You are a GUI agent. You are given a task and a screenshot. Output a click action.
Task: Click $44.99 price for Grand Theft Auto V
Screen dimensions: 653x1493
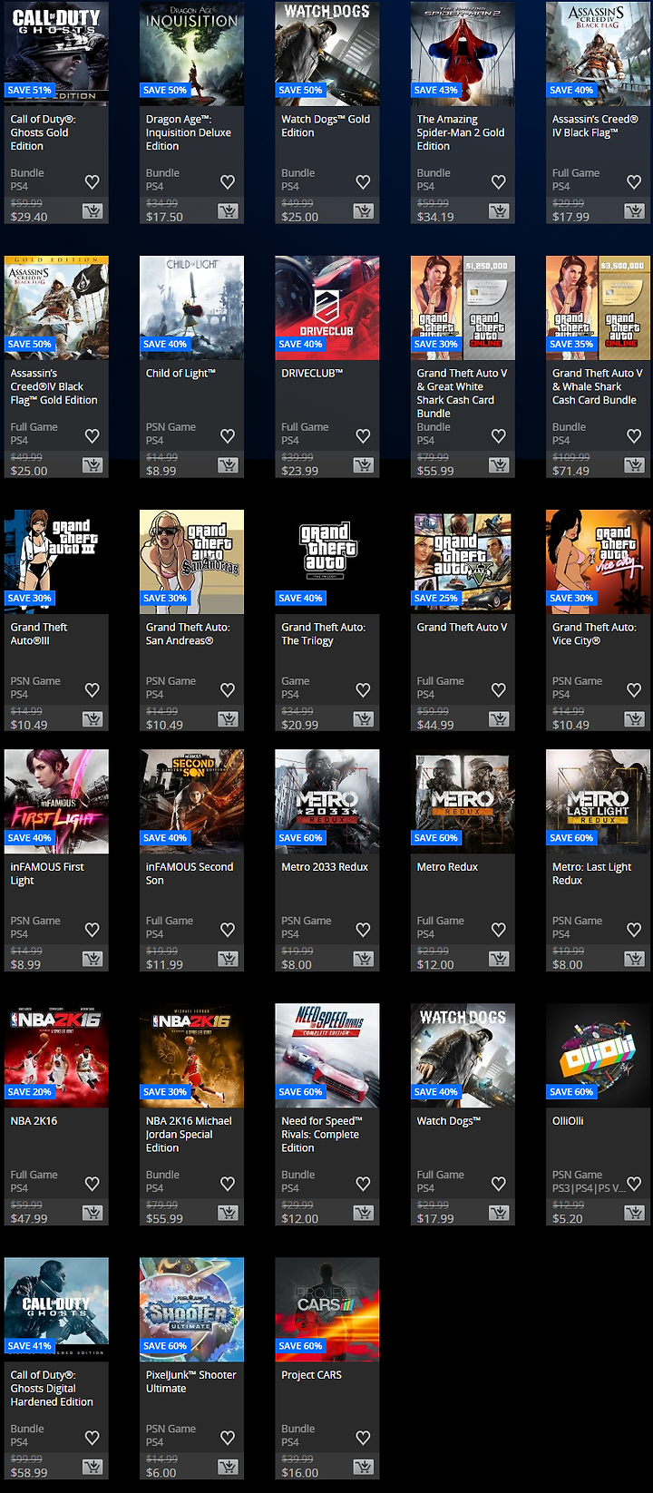435,725
